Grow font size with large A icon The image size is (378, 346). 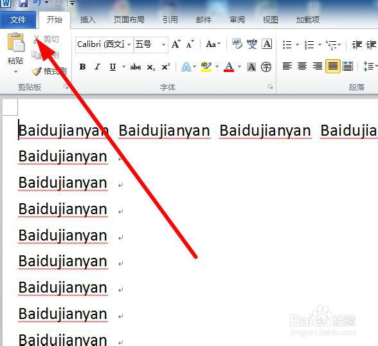coord(175,44)
